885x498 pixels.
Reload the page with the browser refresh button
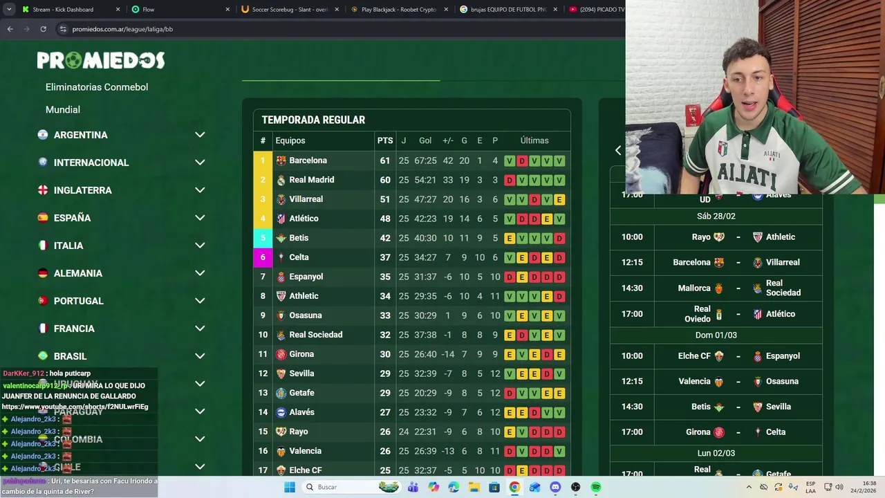[43, 29]
